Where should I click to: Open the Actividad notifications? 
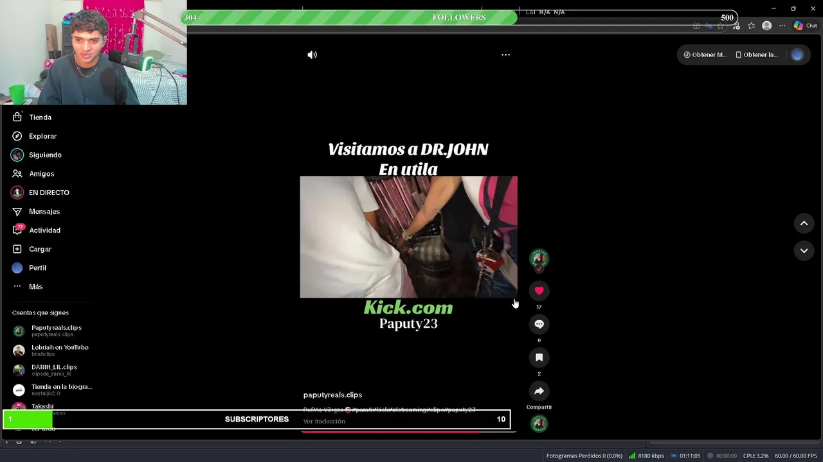[37, 230]
